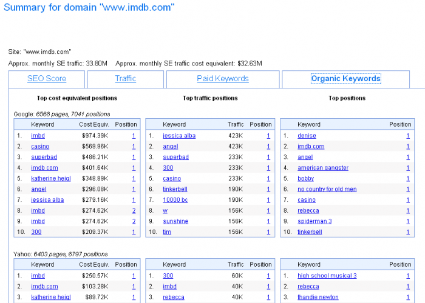425x303 pixels.
Task: Open the Paid Keywords tab
Action: coord(223,78)
